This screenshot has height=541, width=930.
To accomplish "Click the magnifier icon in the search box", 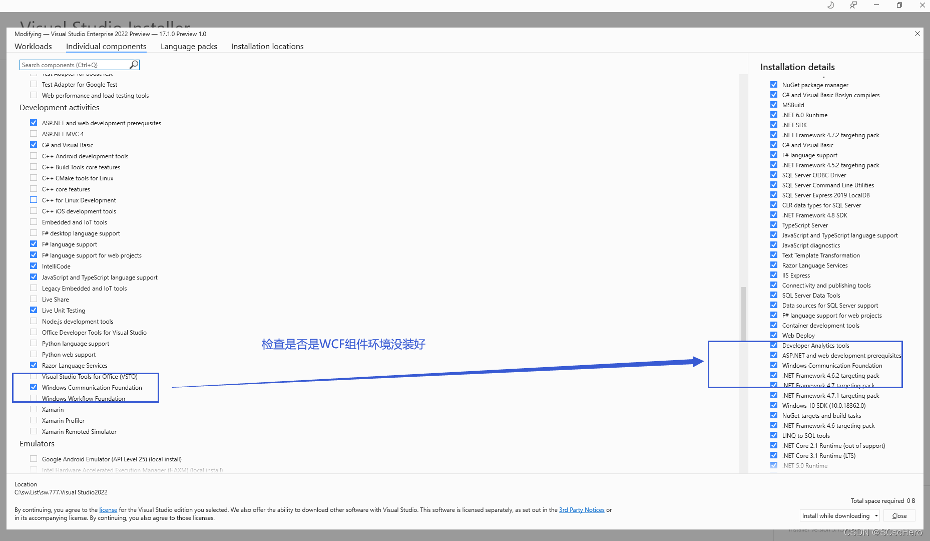I will 134,65.
